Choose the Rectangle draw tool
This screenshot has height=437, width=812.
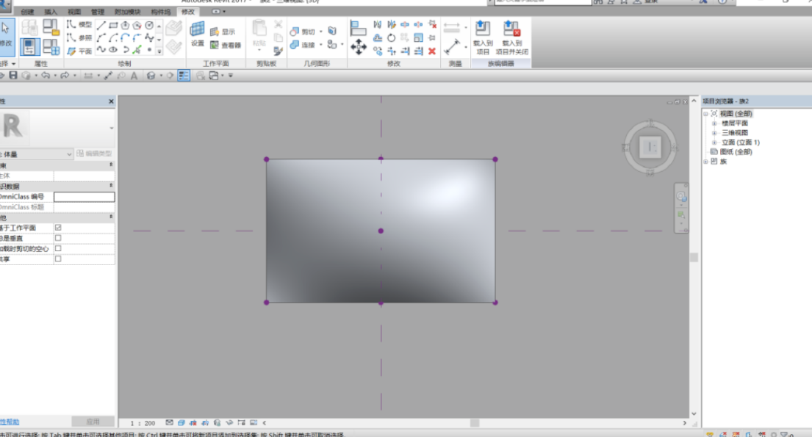coord(113,26)
